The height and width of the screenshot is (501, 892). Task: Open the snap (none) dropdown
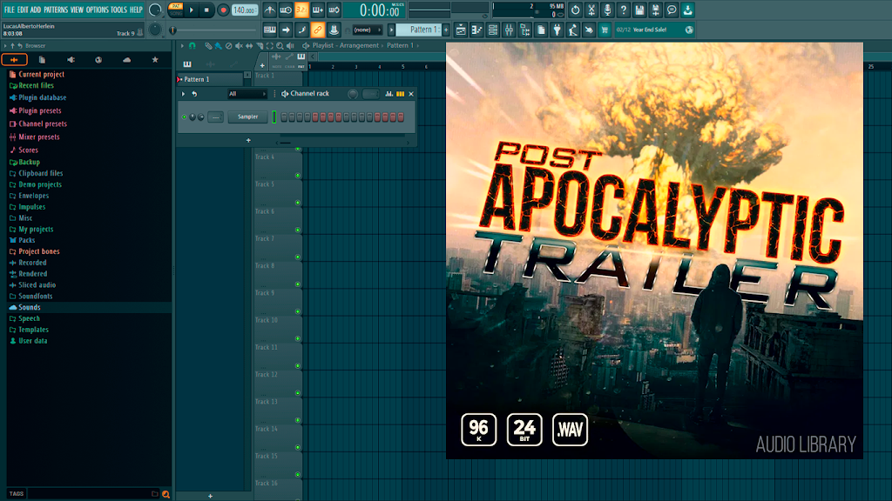pyautogui.click(x=367, y=30)
